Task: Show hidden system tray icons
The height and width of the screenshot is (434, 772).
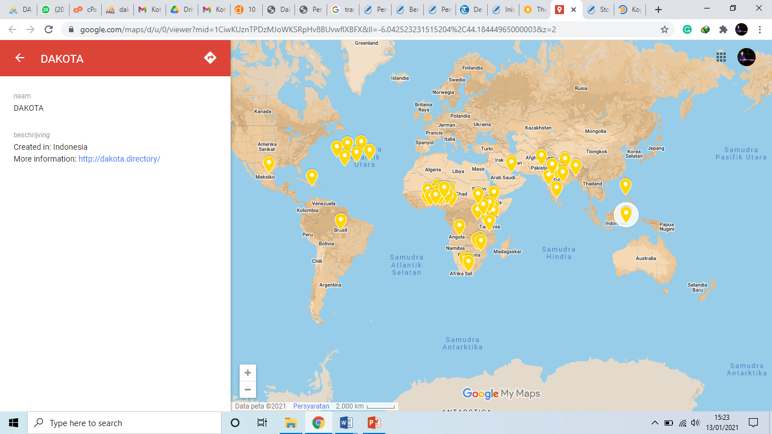Action: (654, 423)
